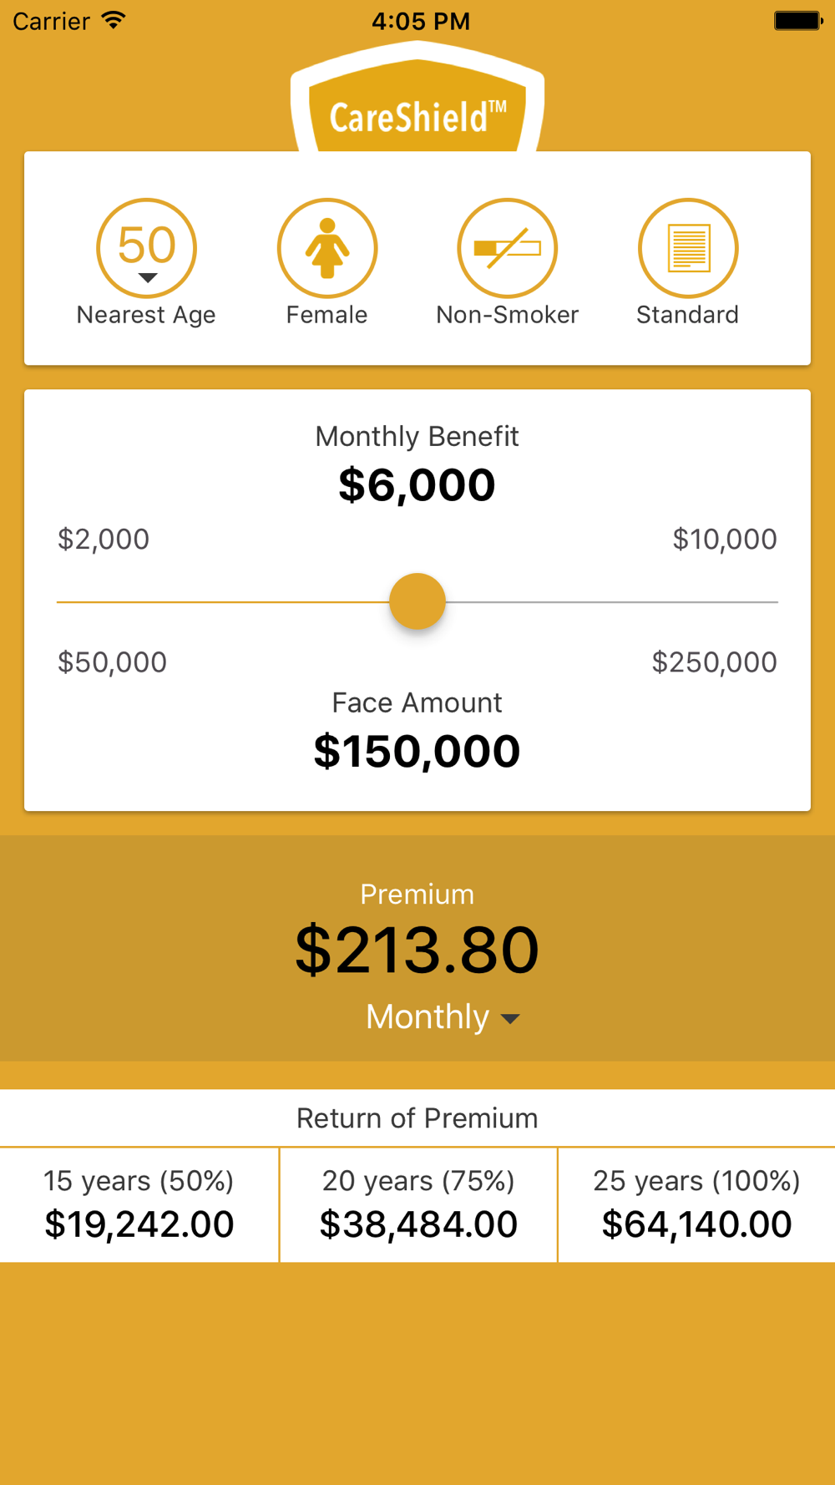835x1485 pixels.
Task: Click the Monthly Benefit slider handle
Action: [x=417, y=601]
